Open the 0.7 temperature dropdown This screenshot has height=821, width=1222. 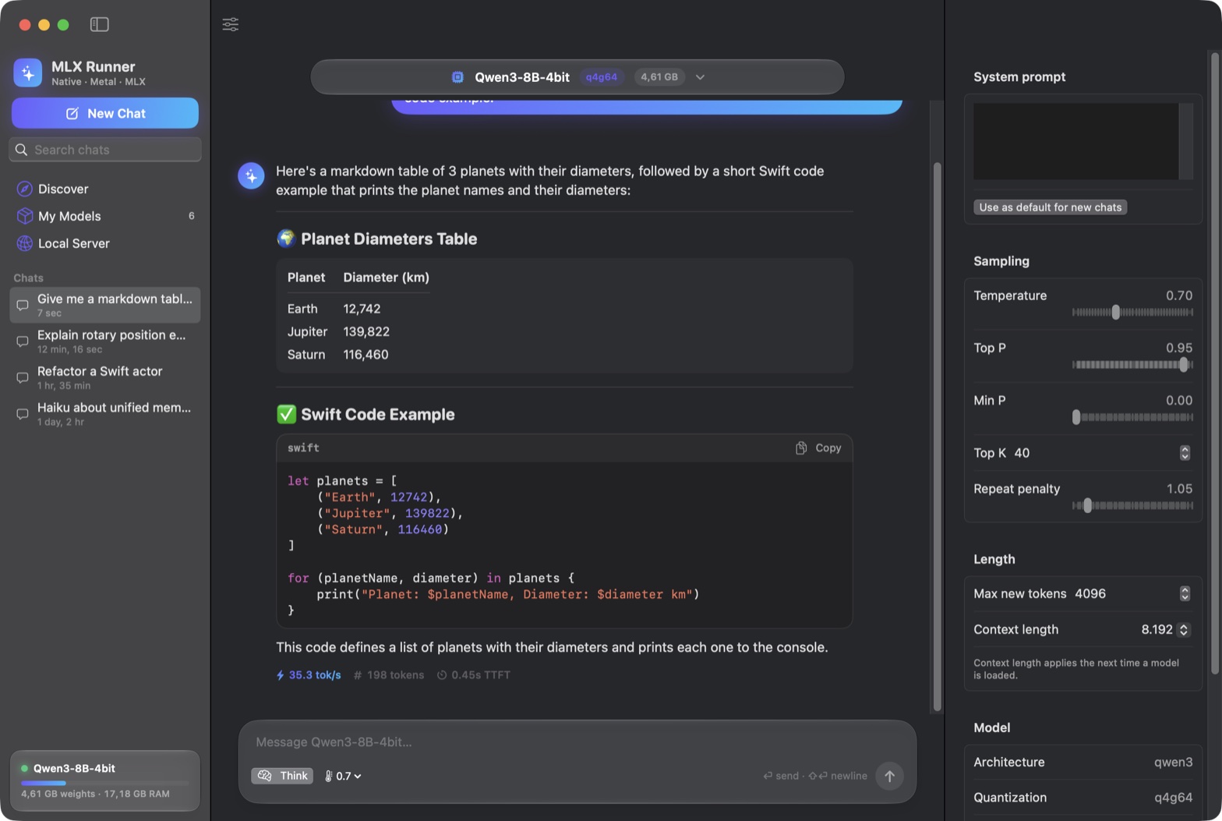tap(343, 776)
